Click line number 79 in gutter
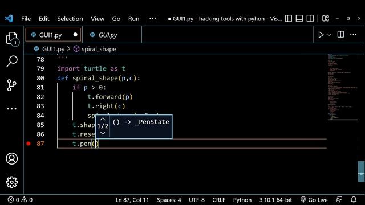This screenshot has height=205, width=365. pyautogui.click(x=40, y=68)
